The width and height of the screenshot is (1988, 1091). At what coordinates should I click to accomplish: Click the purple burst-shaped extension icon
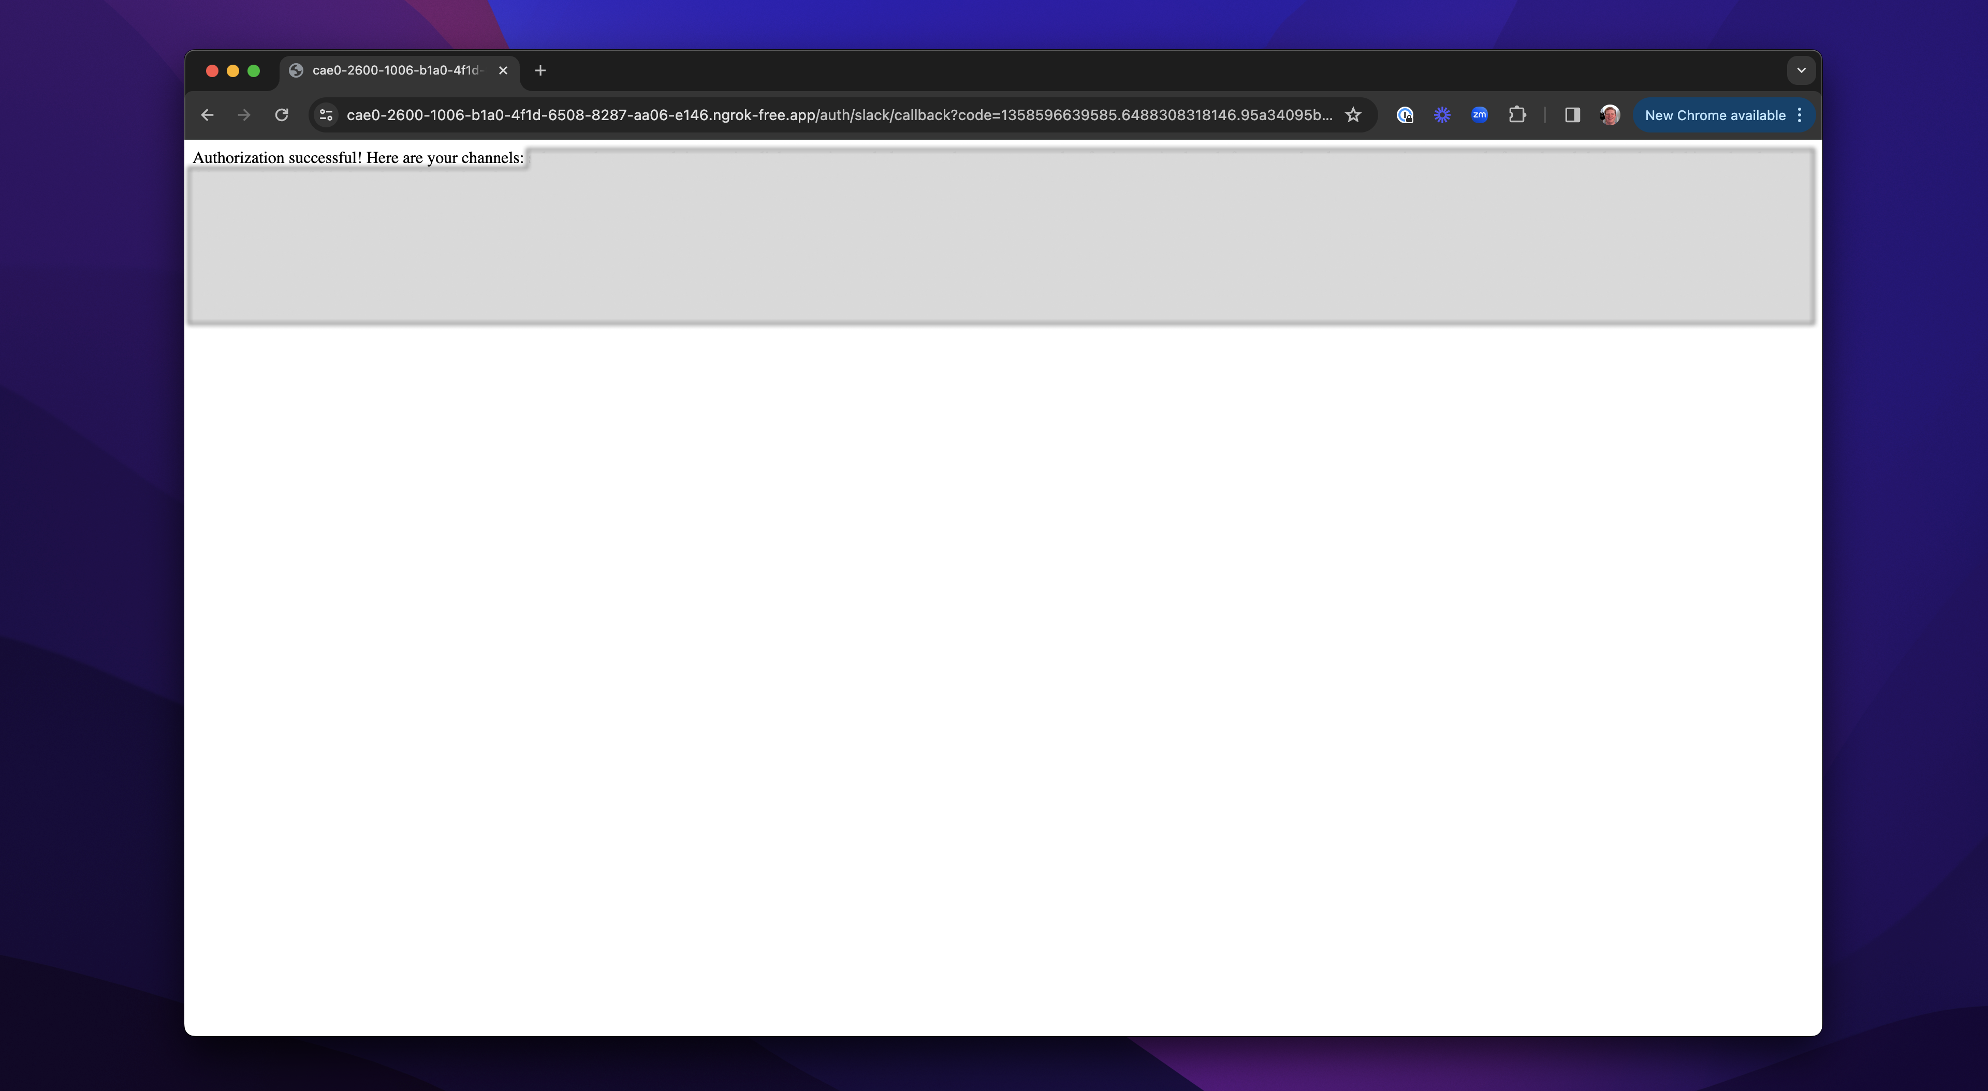point(1442,114)
